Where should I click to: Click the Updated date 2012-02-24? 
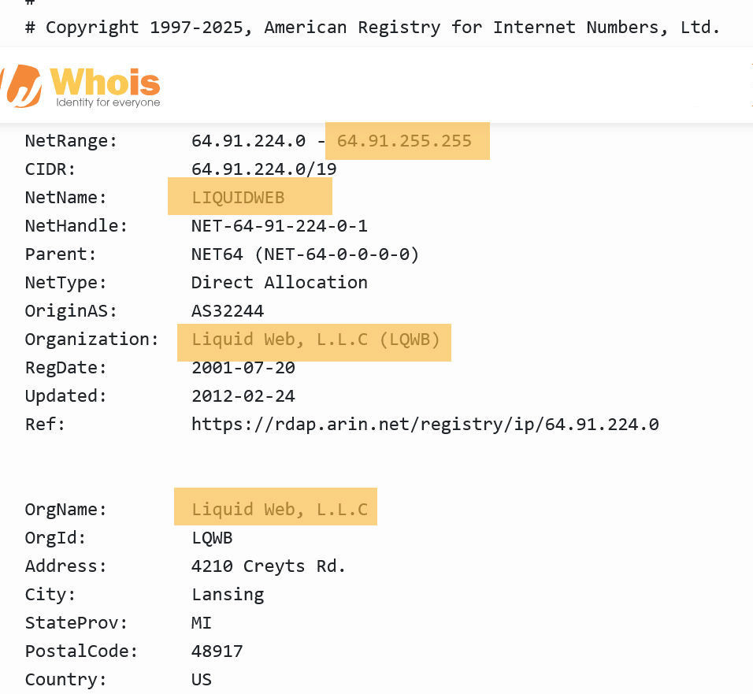(x=243, y=395)
